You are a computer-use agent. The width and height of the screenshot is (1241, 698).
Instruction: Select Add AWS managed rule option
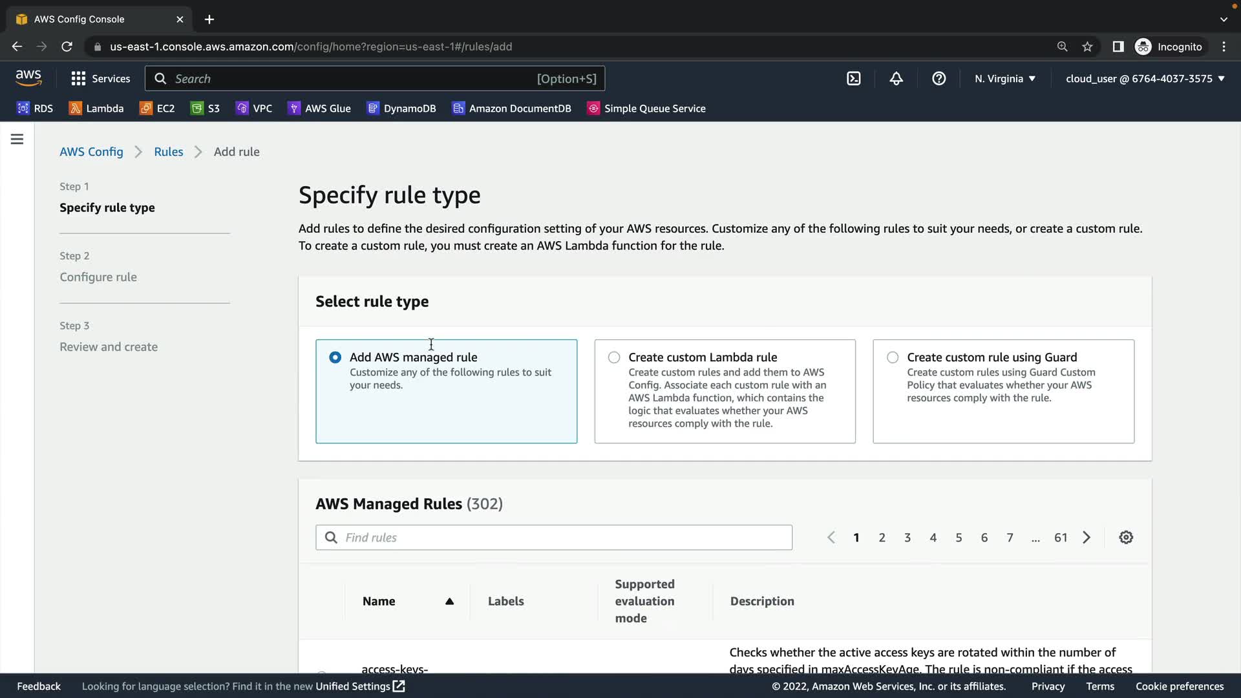click(335, 357)
